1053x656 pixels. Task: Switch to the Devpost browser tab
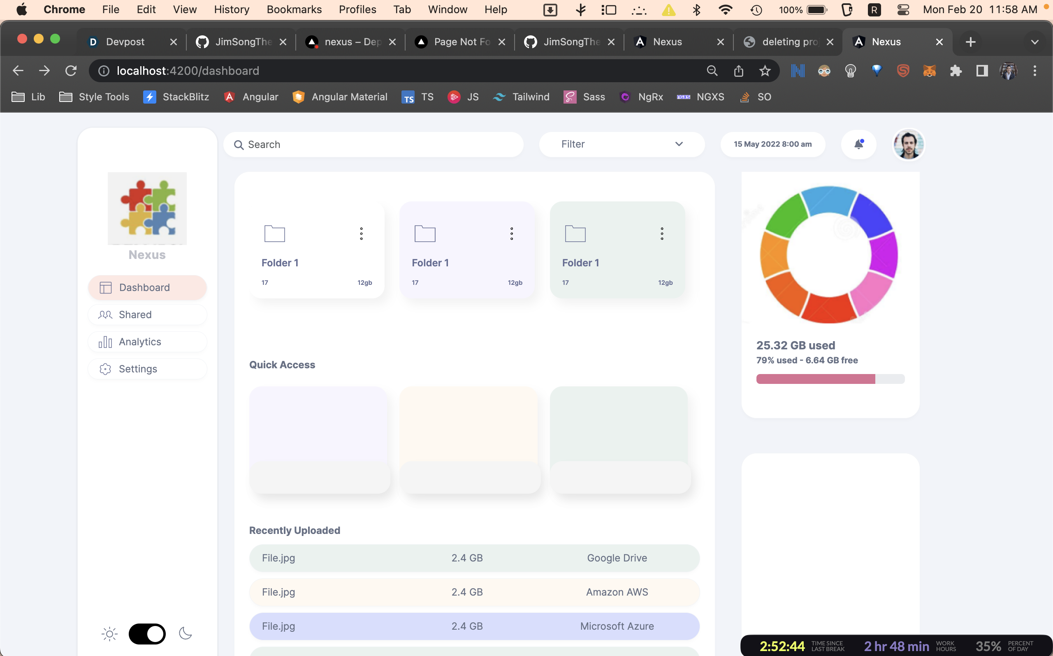tap(125, 42)
